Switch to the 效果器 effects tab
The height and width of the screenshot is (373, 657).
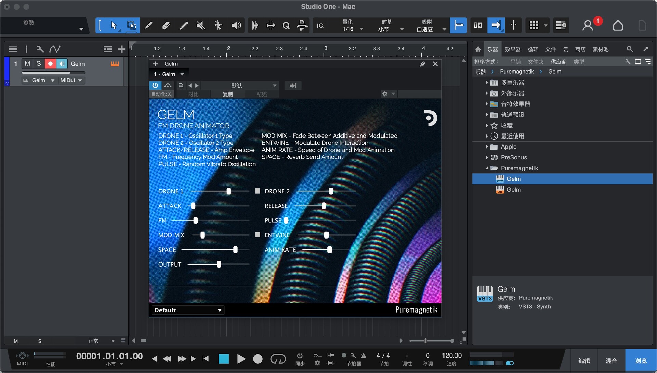[513, 49]
